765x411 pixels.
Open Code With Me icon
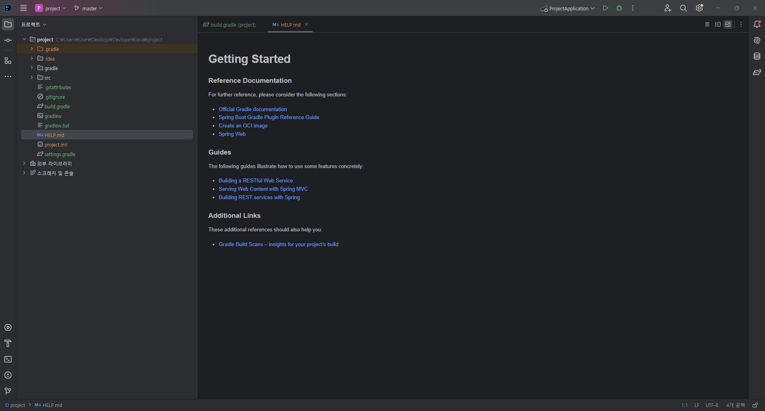668,8
